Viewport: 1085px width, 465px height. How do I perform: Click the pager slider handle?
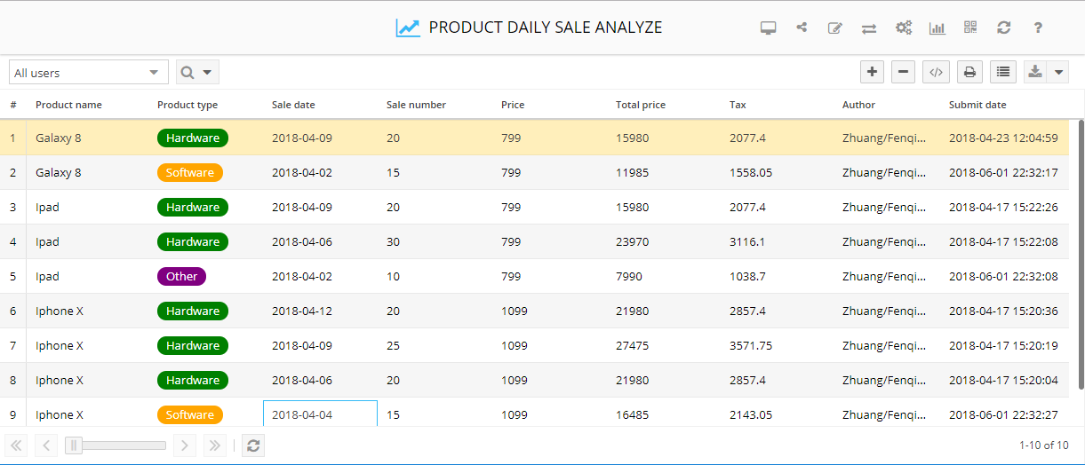[x=74, y=445]
